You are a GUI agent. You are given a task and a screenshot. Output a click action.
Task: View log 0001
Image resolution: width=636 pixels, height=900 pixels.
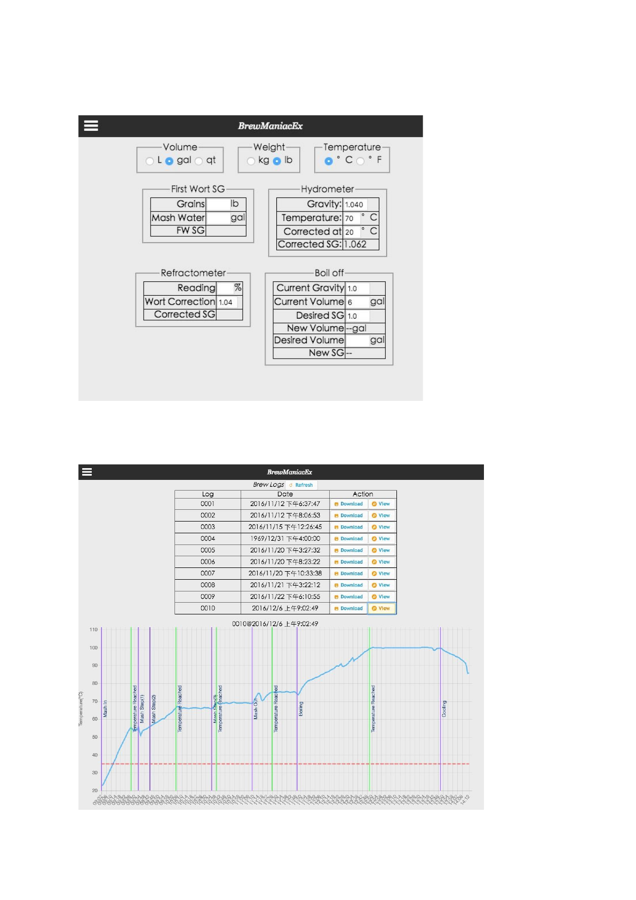coord(381,504)
